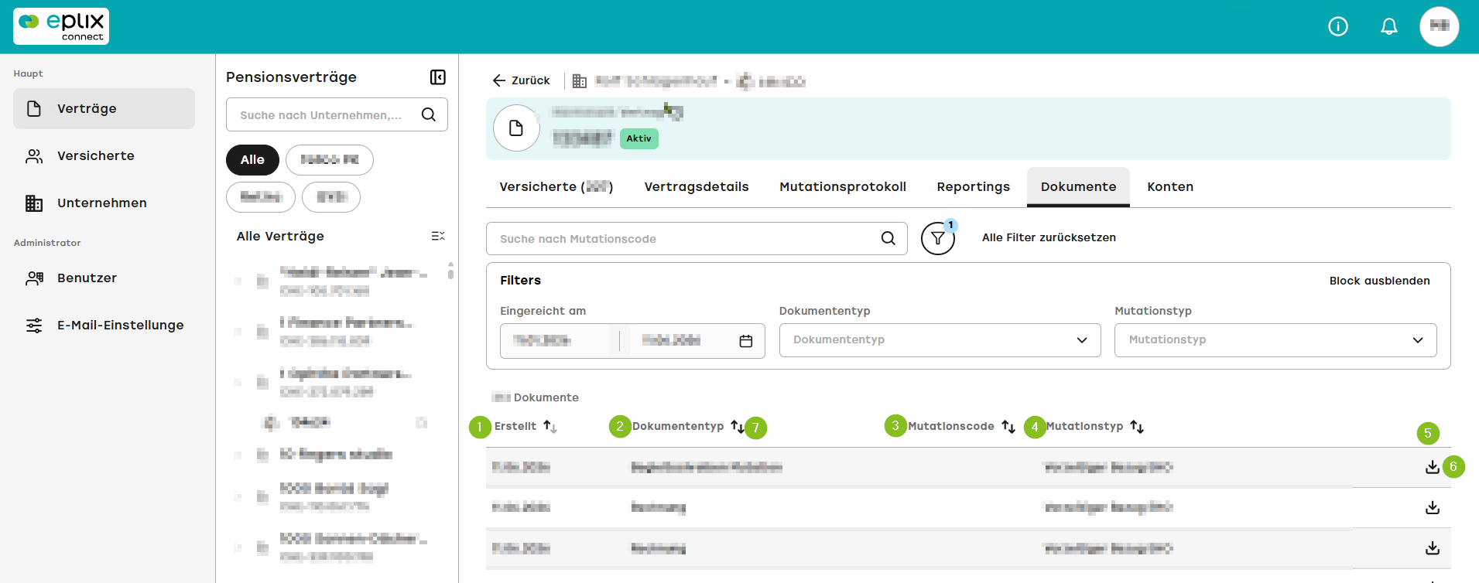
Task: Collapse the Alle Verträge list icon
Action: 438,236
